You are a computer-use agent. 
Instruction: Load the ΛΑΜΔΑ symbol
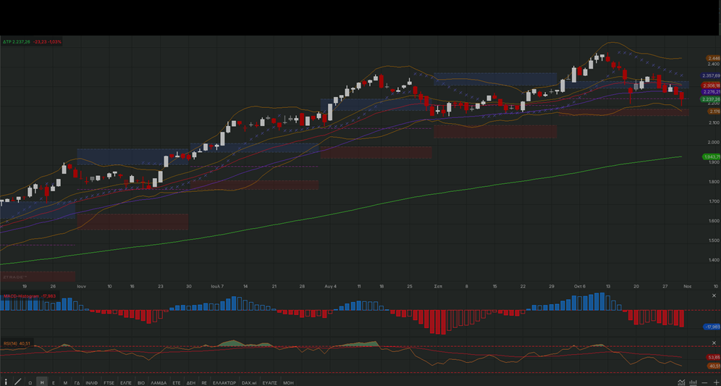point(159,382)
